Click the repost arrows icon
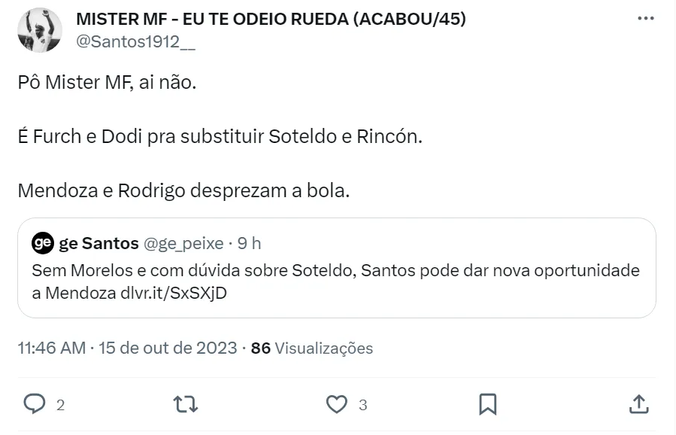 [185, 404]
